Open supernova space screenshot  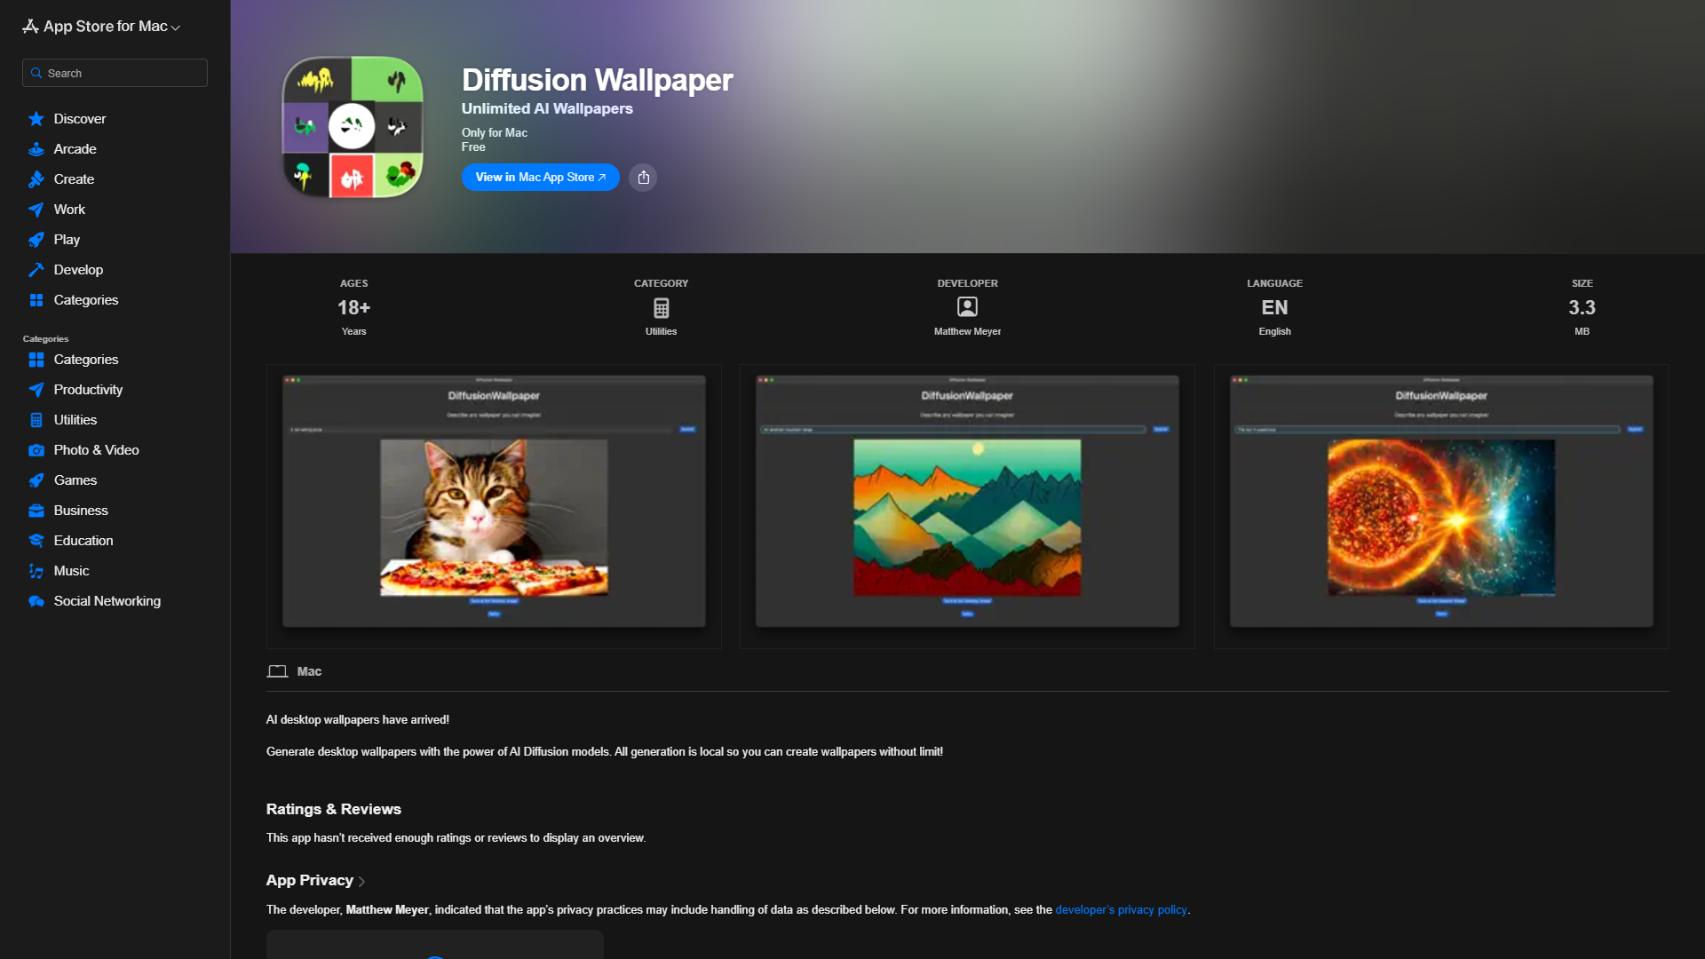[x=1441, y=506]
